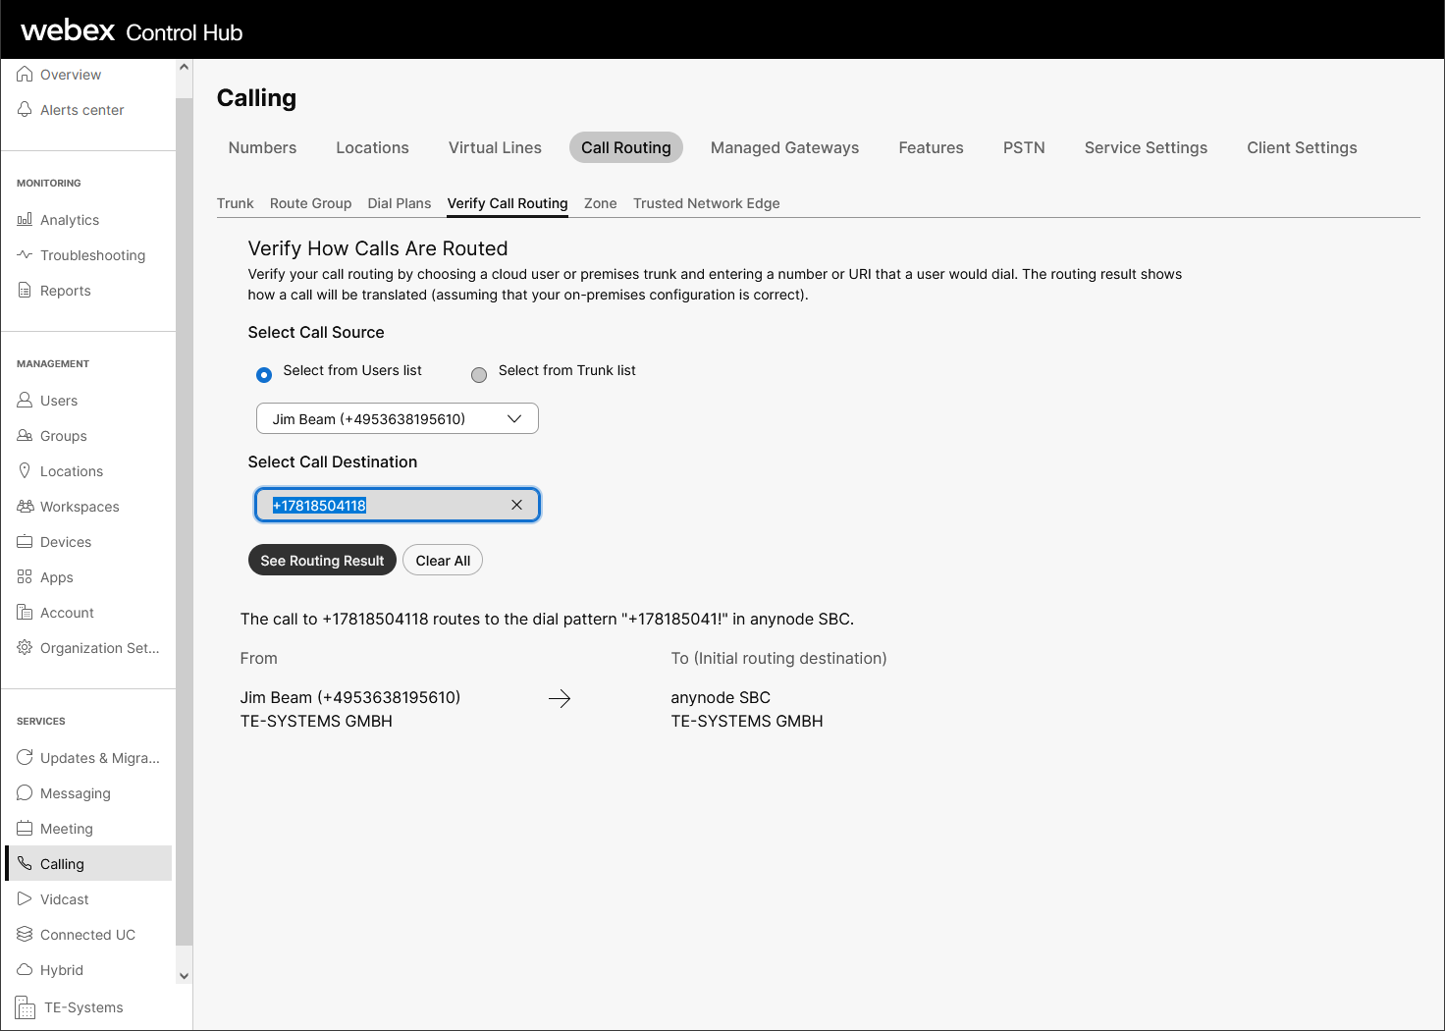Select the 'Select from Users list' radio button
Viewport: 1445px width, 1031px height.
(264, 375)
